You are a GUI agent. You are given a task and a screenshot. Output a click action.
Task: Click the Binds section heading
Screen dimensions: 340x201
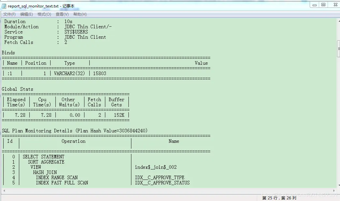click(8, 53)
